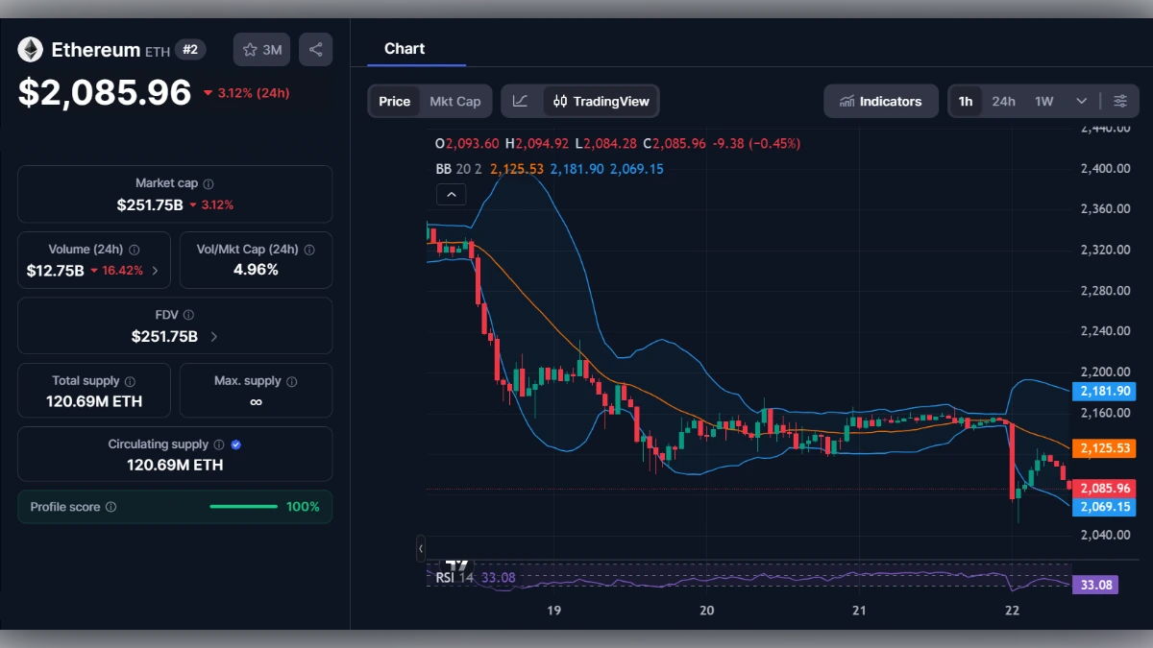Select the line chart icon
The width and height of the screenshot is (1153, 648).
point(521,100)
